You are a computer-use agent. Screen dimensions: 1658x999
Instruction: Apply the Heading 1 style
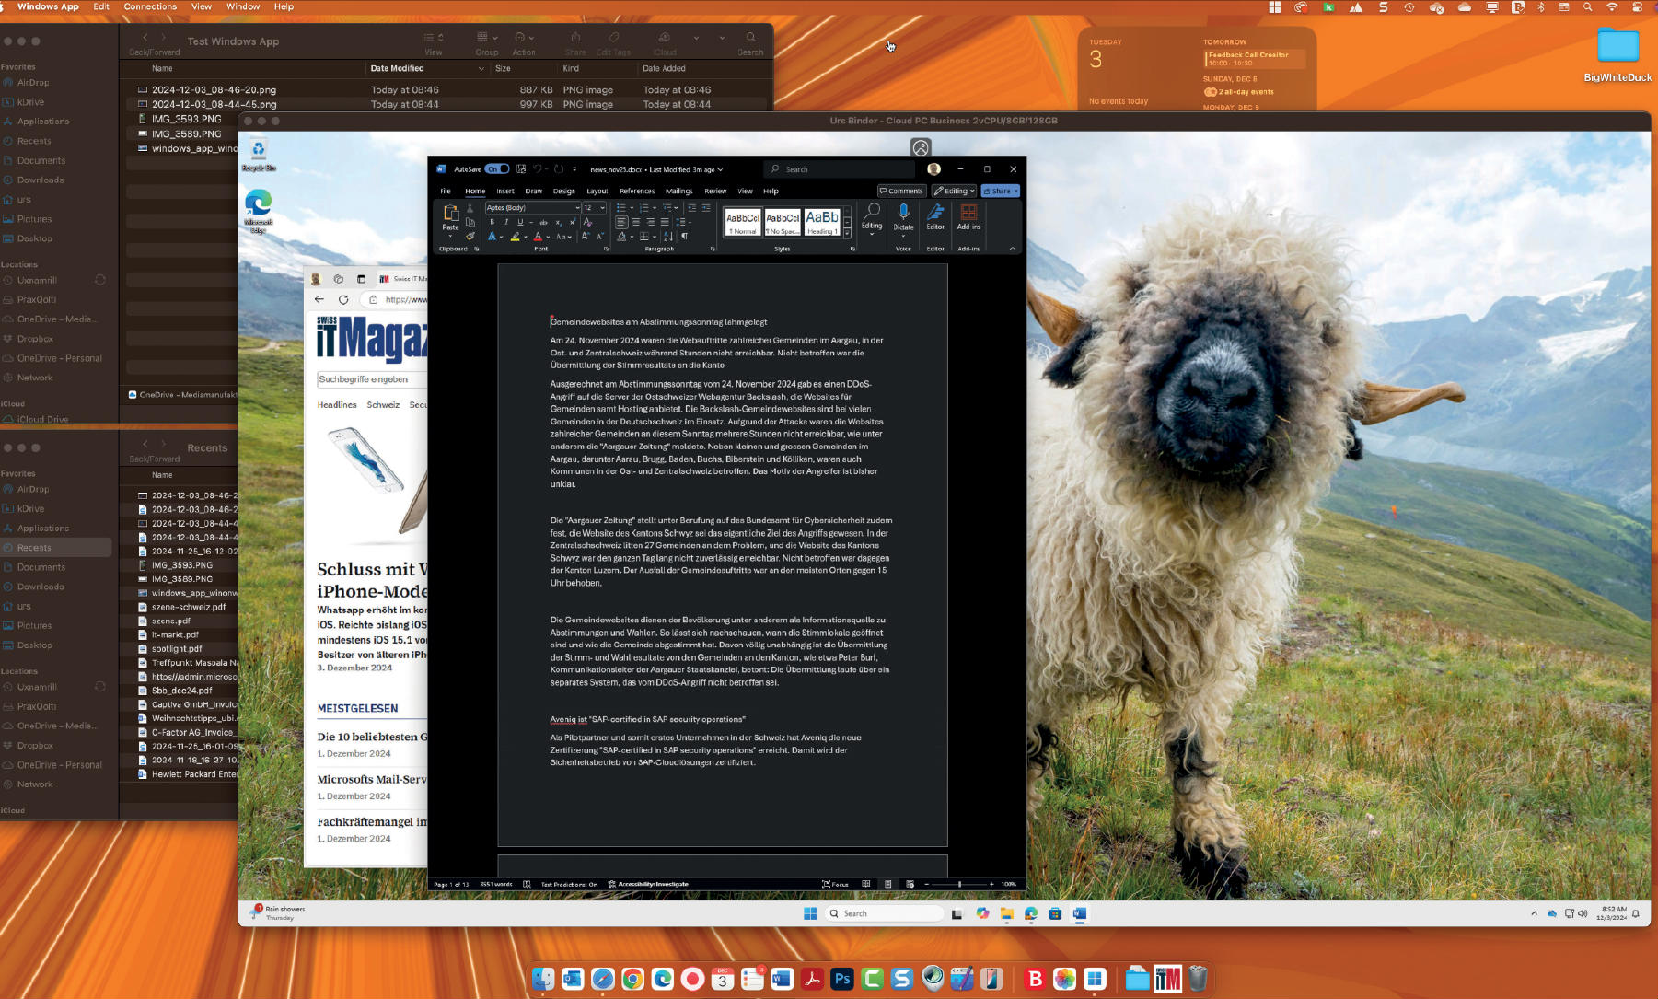pos(822,222)
